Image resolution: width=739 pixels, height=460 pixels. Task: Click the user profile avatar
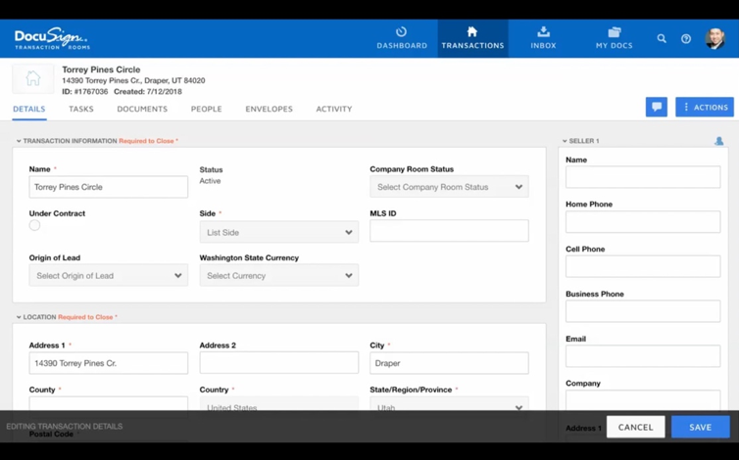tap(715, 39)
